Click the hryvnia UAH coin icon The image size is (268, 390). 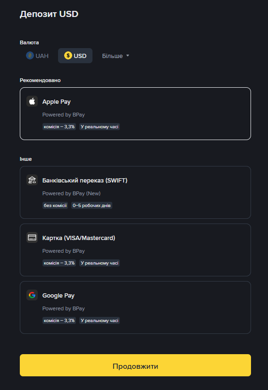tap(30, 56)
